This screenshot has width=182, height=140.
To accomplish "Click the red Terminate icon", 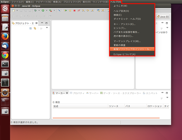I will pos(74,11).
